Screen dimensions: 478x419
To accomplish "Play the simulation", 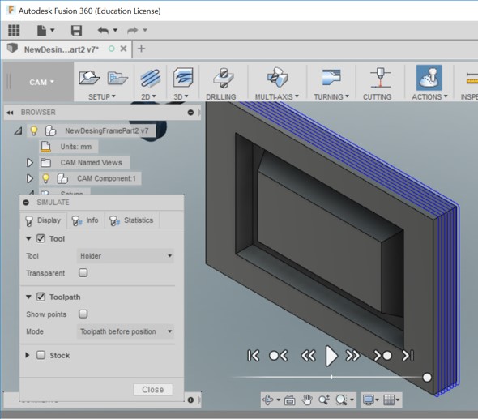I will tap(331, 356).
